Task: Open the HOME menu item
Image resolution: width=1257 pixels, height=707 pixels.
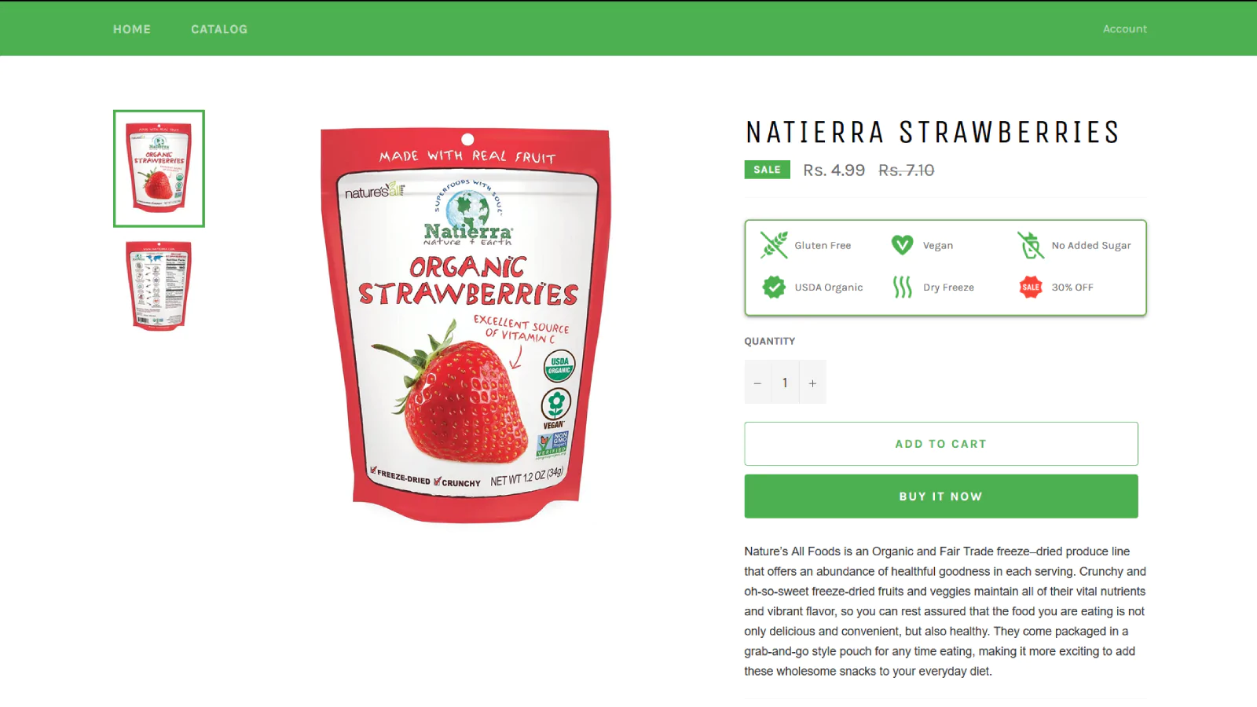Action: point(132,29)
